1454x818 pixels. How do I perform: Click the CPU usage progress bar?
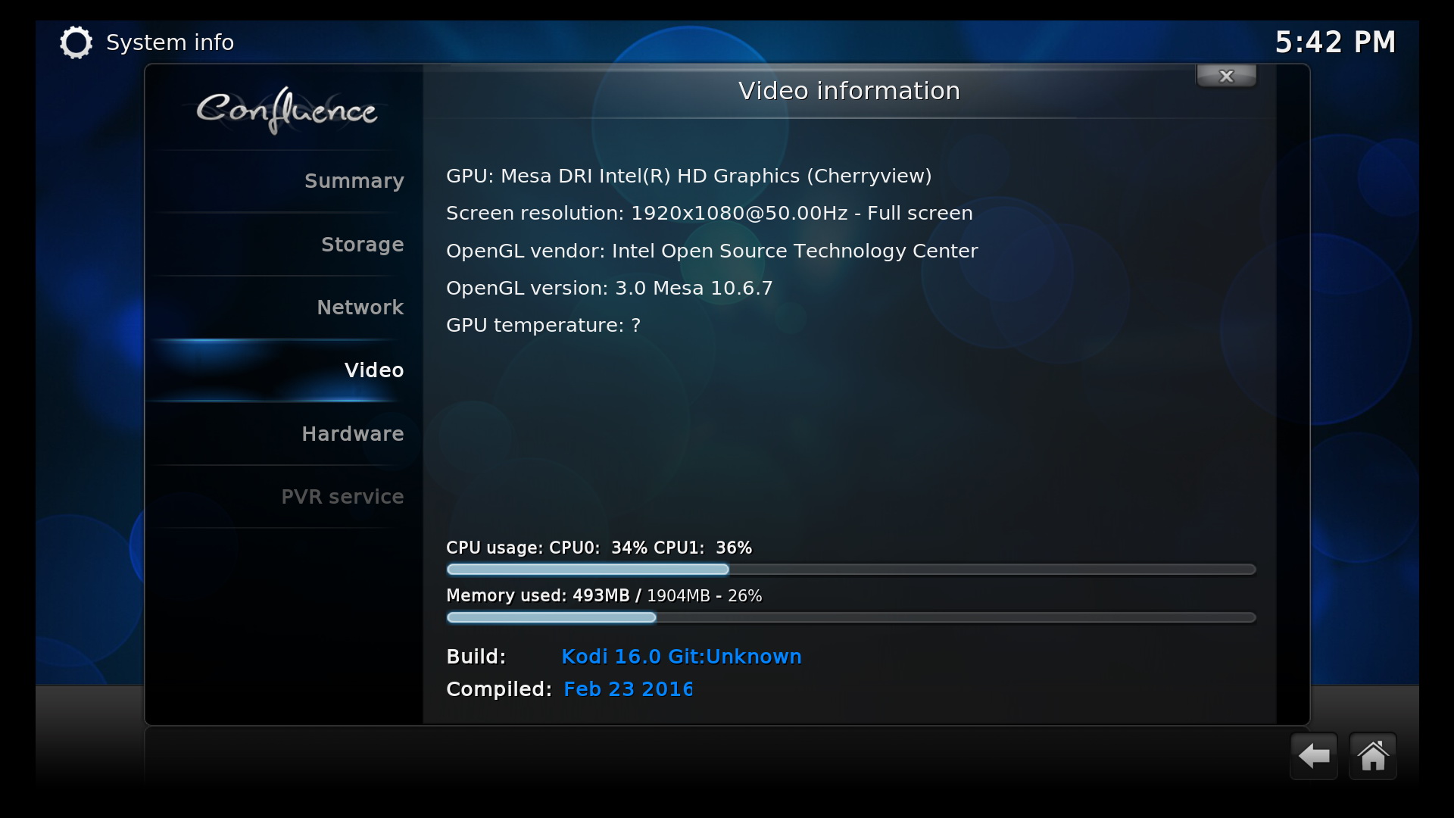tap(851, 569)
